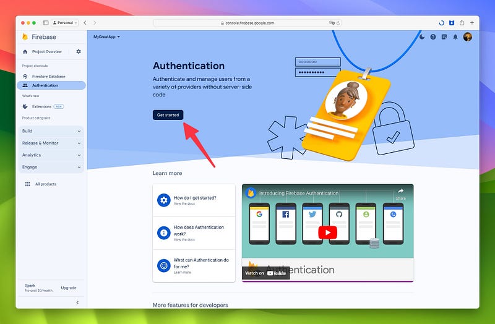495x324 pixels.
Task: Expand the Build category
Action: click(x=51, y=131)
